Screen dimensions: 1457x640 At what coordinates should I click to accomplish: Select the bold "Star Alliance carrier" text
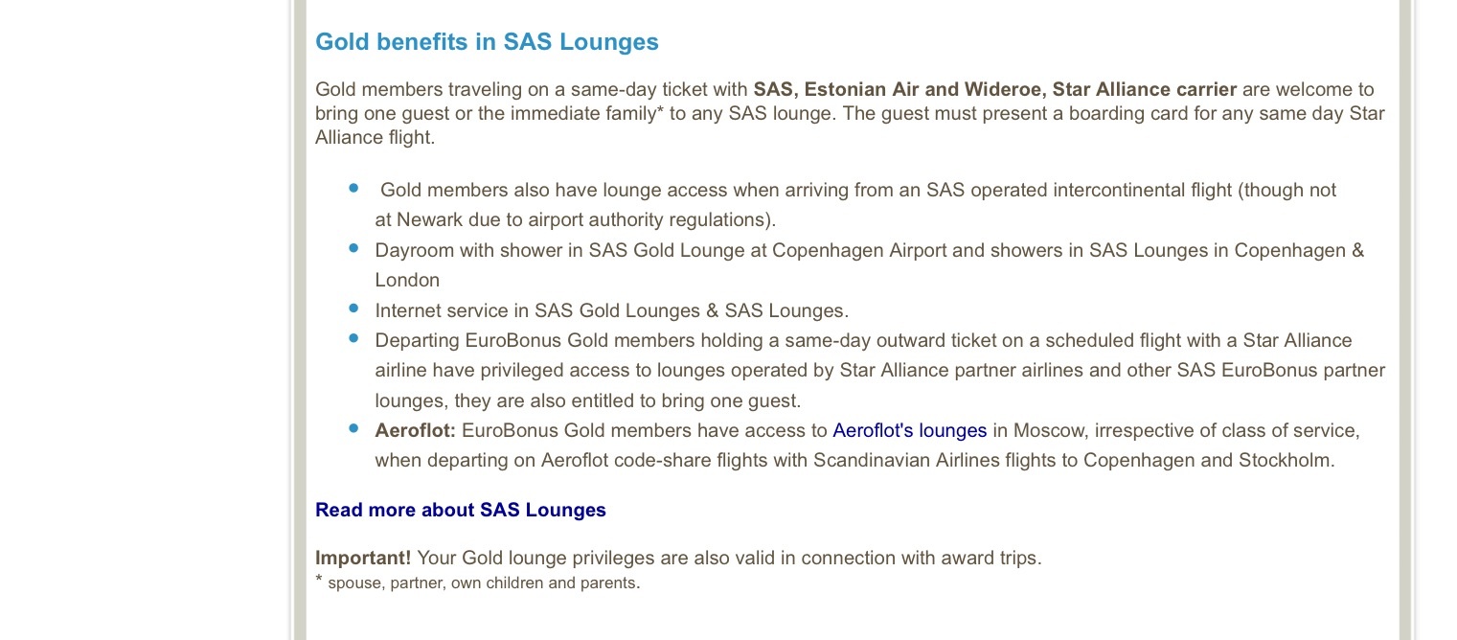coord(1144,89)
